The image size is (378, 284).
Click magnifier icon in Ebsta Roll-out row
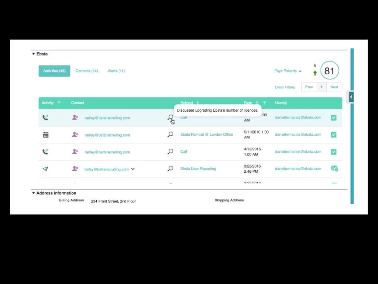[170, 135]
